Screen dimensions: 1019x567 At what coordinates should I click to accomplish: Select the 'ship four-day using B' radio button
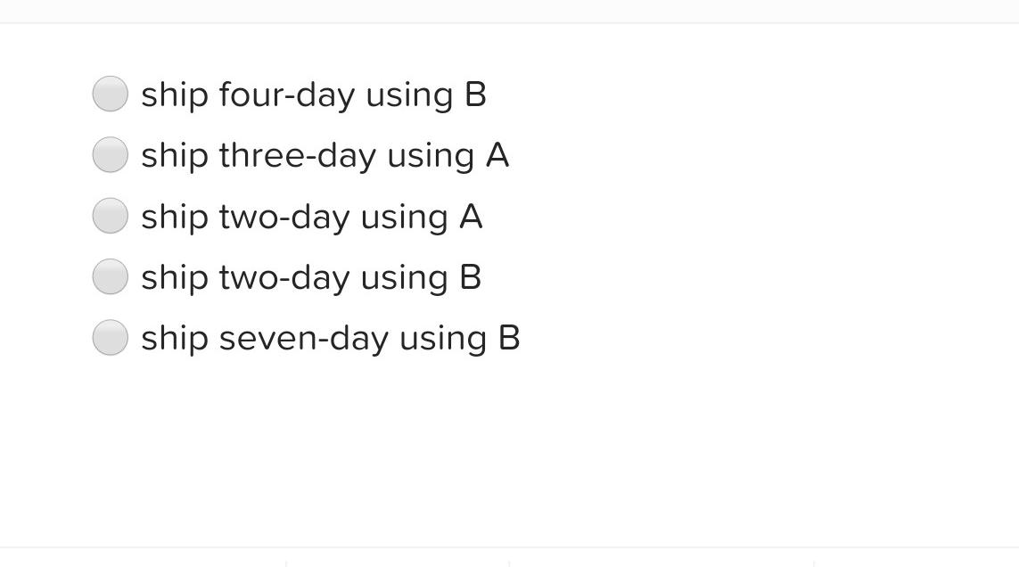coord(110,93)
